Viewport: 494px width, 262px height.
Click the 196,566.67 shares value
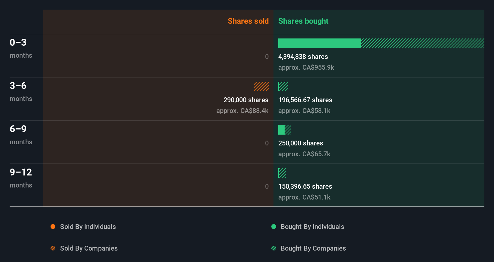click(x=305, y=100)
